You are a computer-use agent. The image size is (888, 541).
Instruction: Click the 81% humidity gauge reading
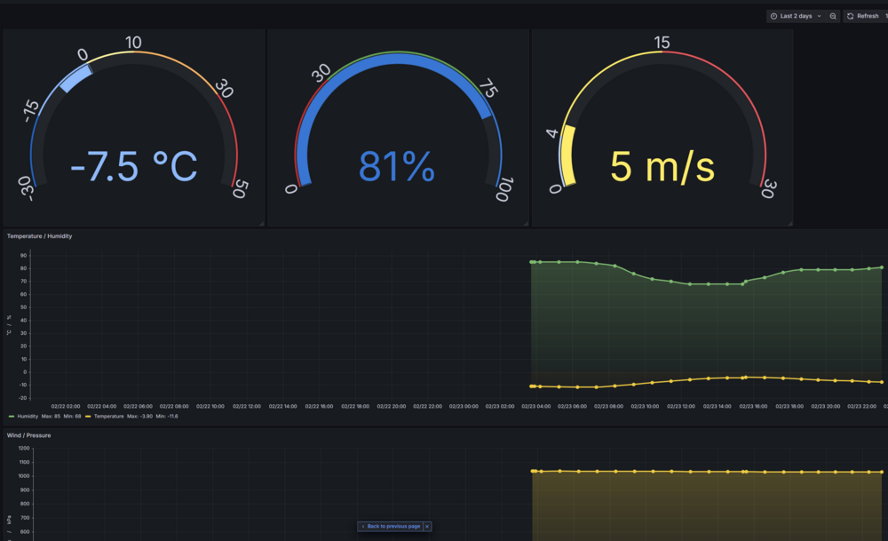click(397, 166)
